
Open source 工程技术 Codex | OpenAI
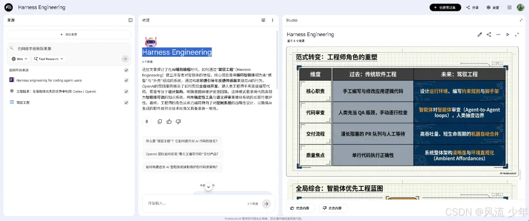click(56, 91)
